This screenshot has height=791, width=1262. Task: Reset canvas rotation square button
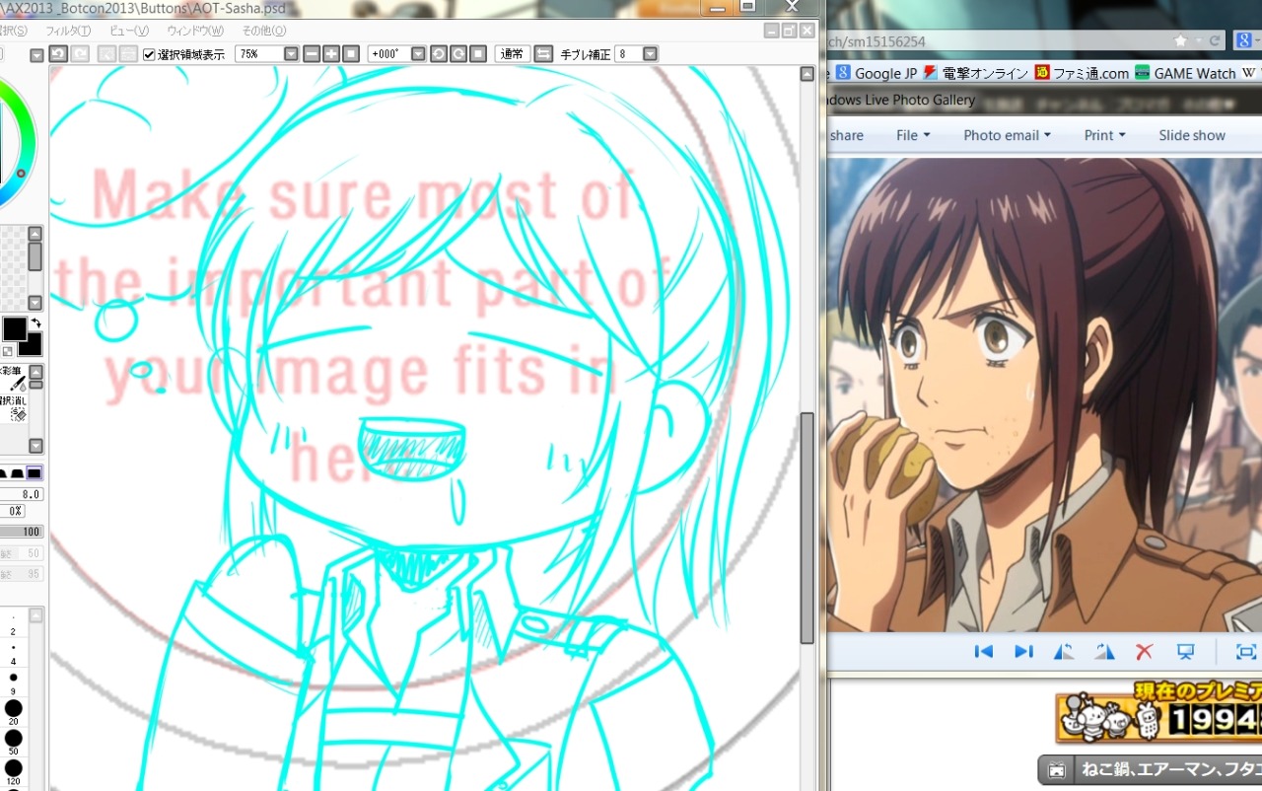478,54
